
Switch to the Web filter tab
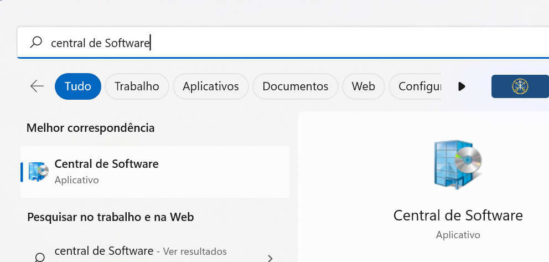pyautogui.click(x=364, y=86)
